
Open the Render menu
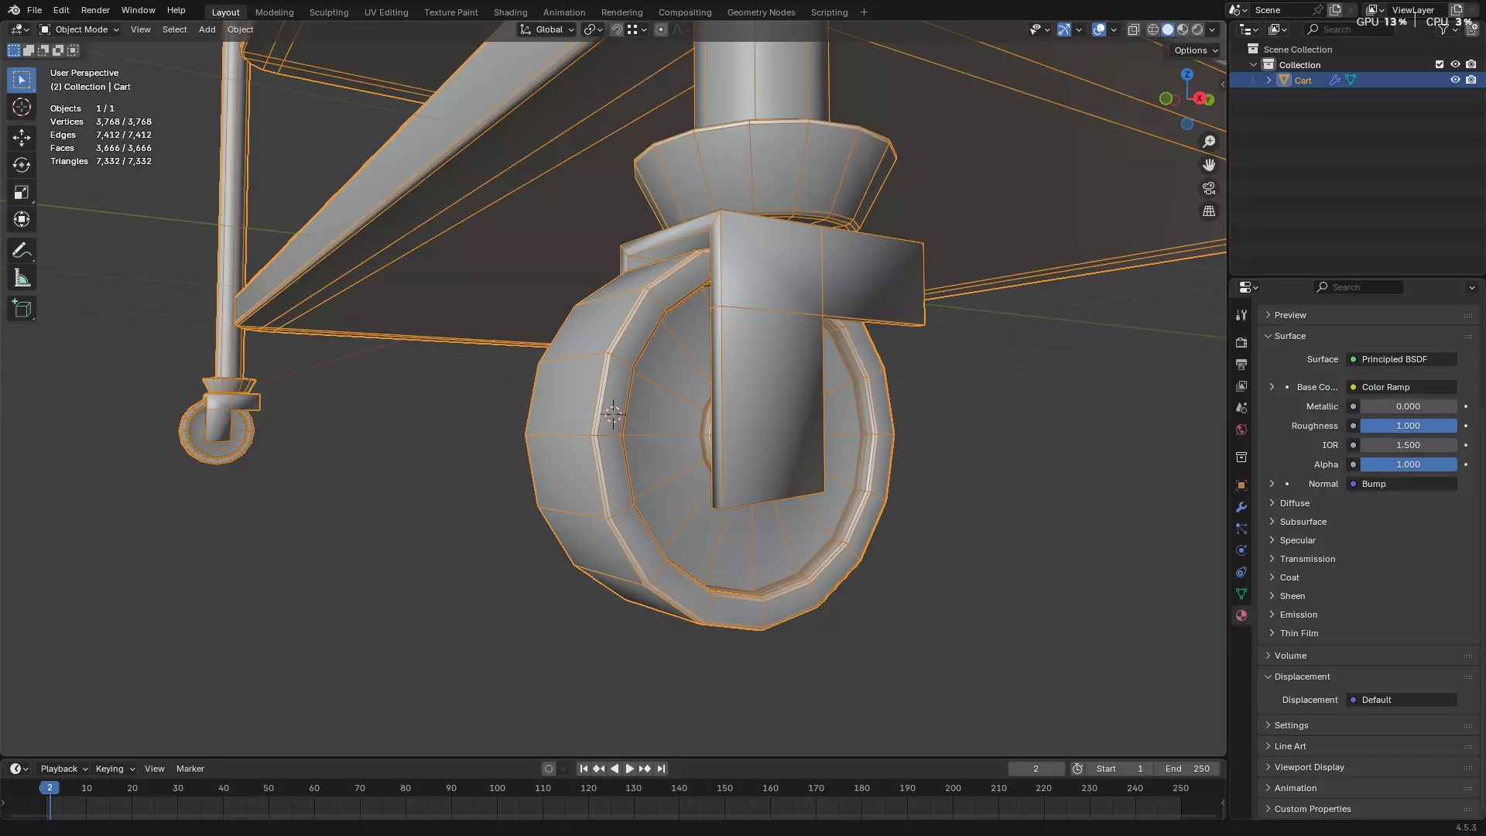95,10
